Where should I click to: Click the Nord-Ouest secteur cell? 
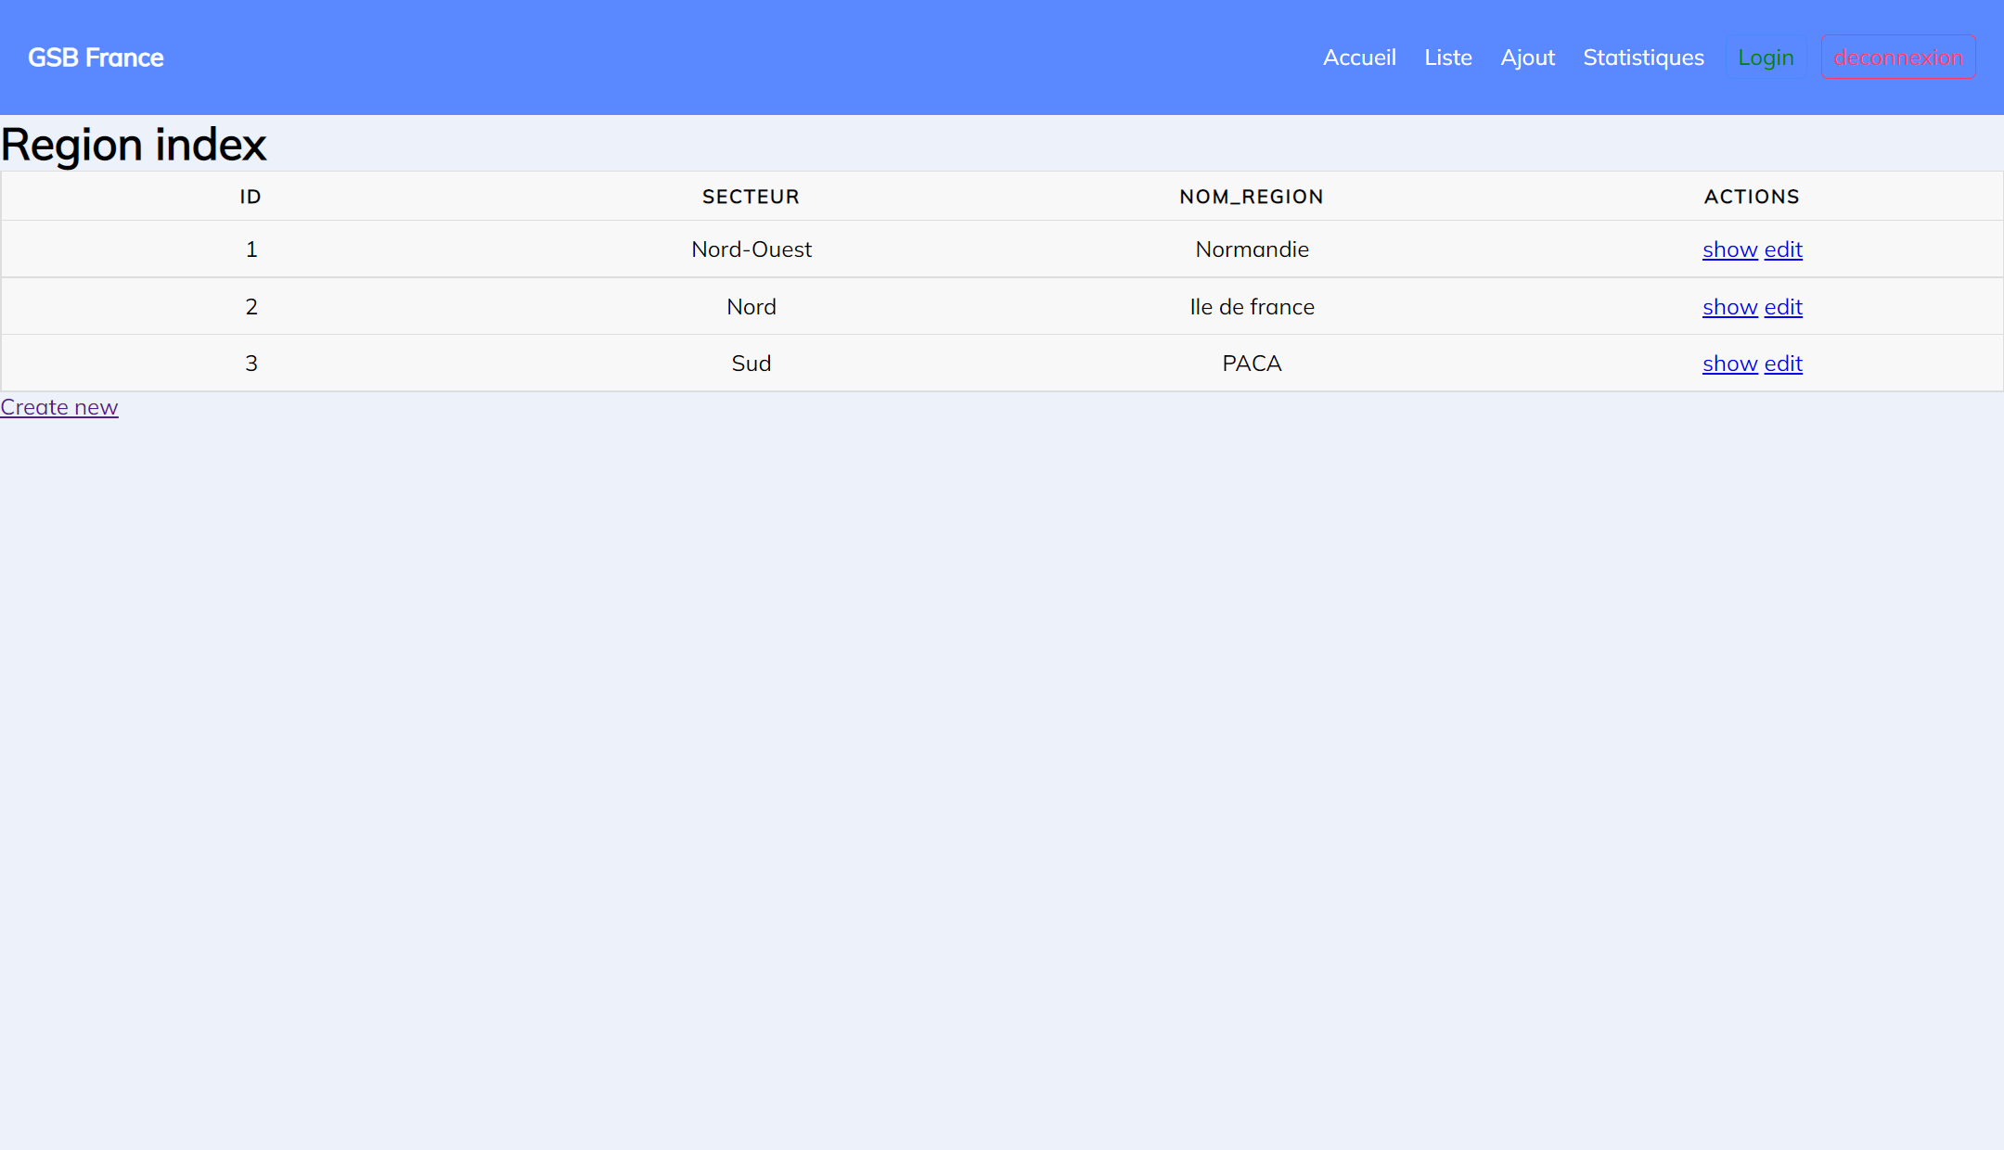751,249
